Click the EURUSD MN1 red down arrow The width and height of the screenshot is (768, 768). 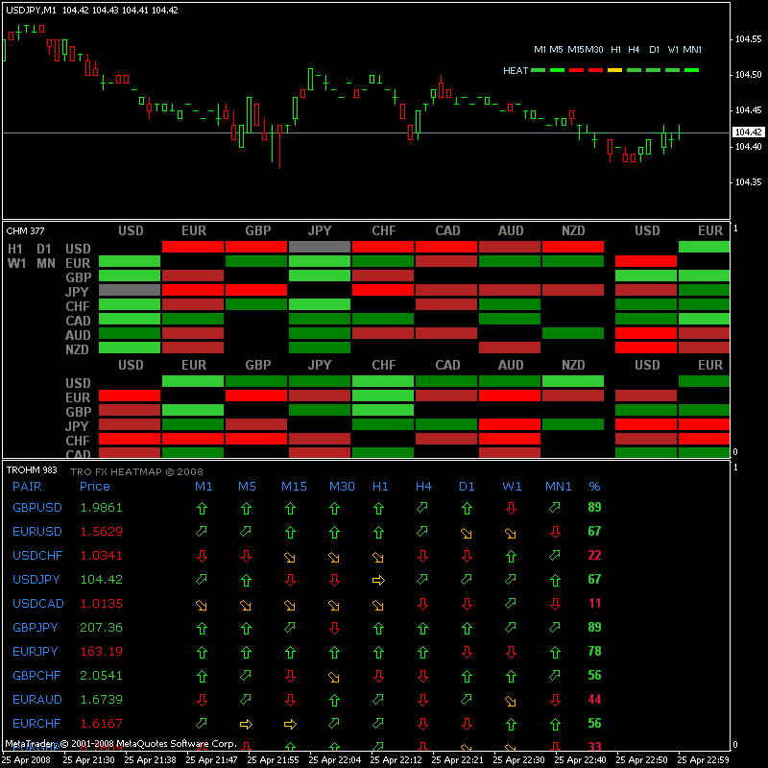tap(555, 532)
